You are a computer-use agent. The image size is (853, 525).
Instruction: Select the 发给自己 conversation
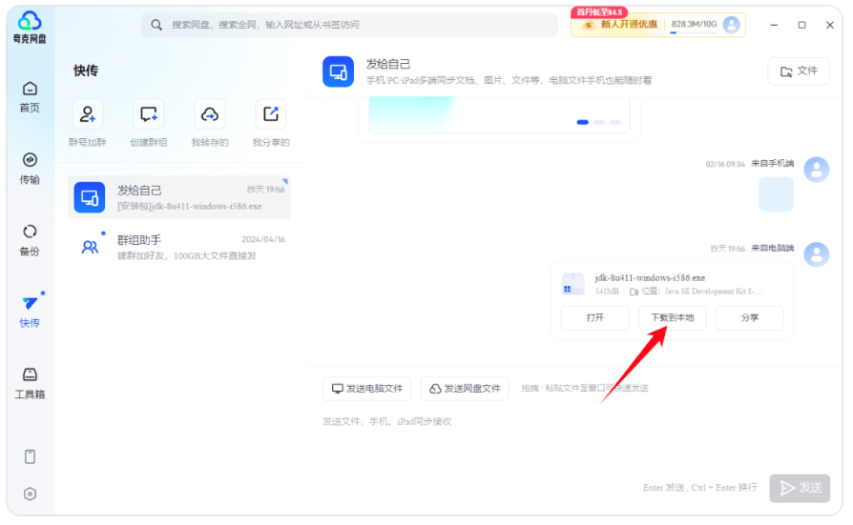point(179,197)
